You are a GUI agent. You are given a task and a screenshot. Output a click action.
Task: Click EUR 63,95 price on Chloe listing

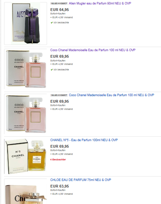60,186
